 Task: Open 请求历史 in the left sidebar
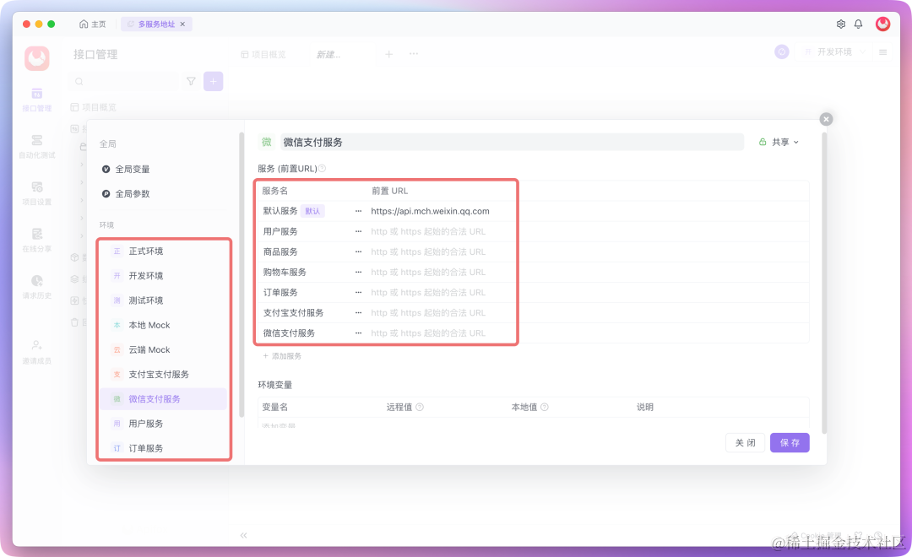pyautogui.click(x=36, y=287)
